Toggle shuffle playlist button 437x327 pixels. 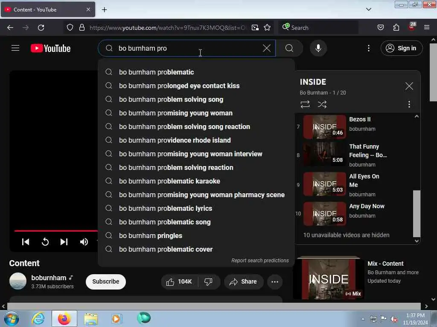(322, 104)
